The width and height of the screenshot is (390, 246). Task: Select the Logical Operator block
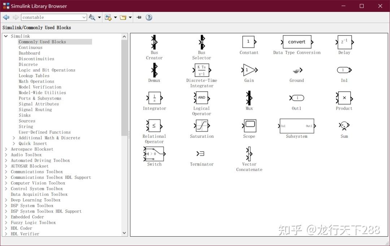tap(201, 98)
